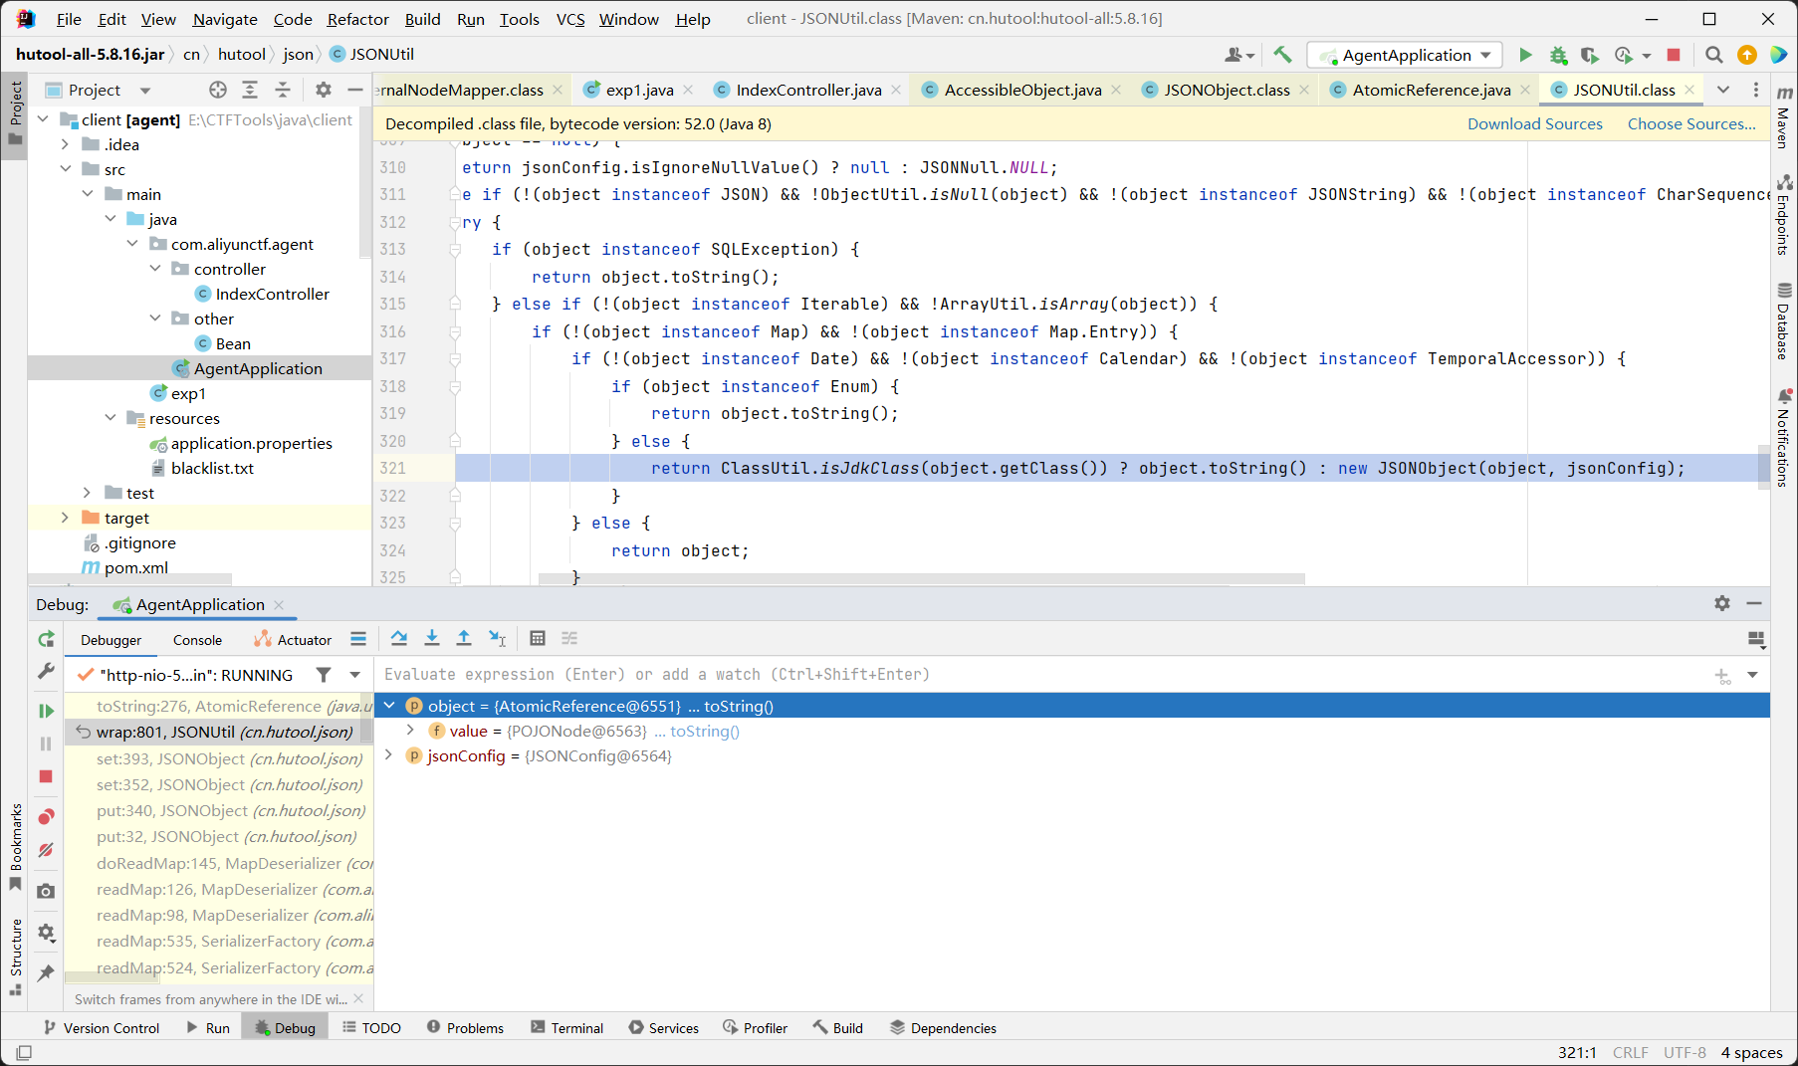The image size is (1798, 1066).
Task: Open the Terminal tool window
Action: [x=566, y=1028]
